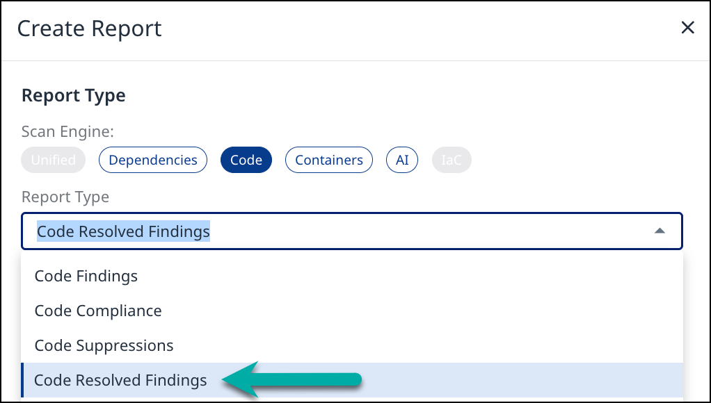The width and height of the screenshot is (711, 403).
Task: Collapse the Report Type dropdown using its arrow
Action: [660, 231]
